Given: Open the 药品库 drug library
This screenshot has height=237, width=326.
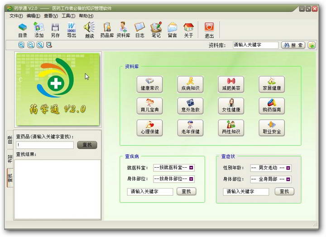Looking at the screenshot, I should click(x=106, y=30).
